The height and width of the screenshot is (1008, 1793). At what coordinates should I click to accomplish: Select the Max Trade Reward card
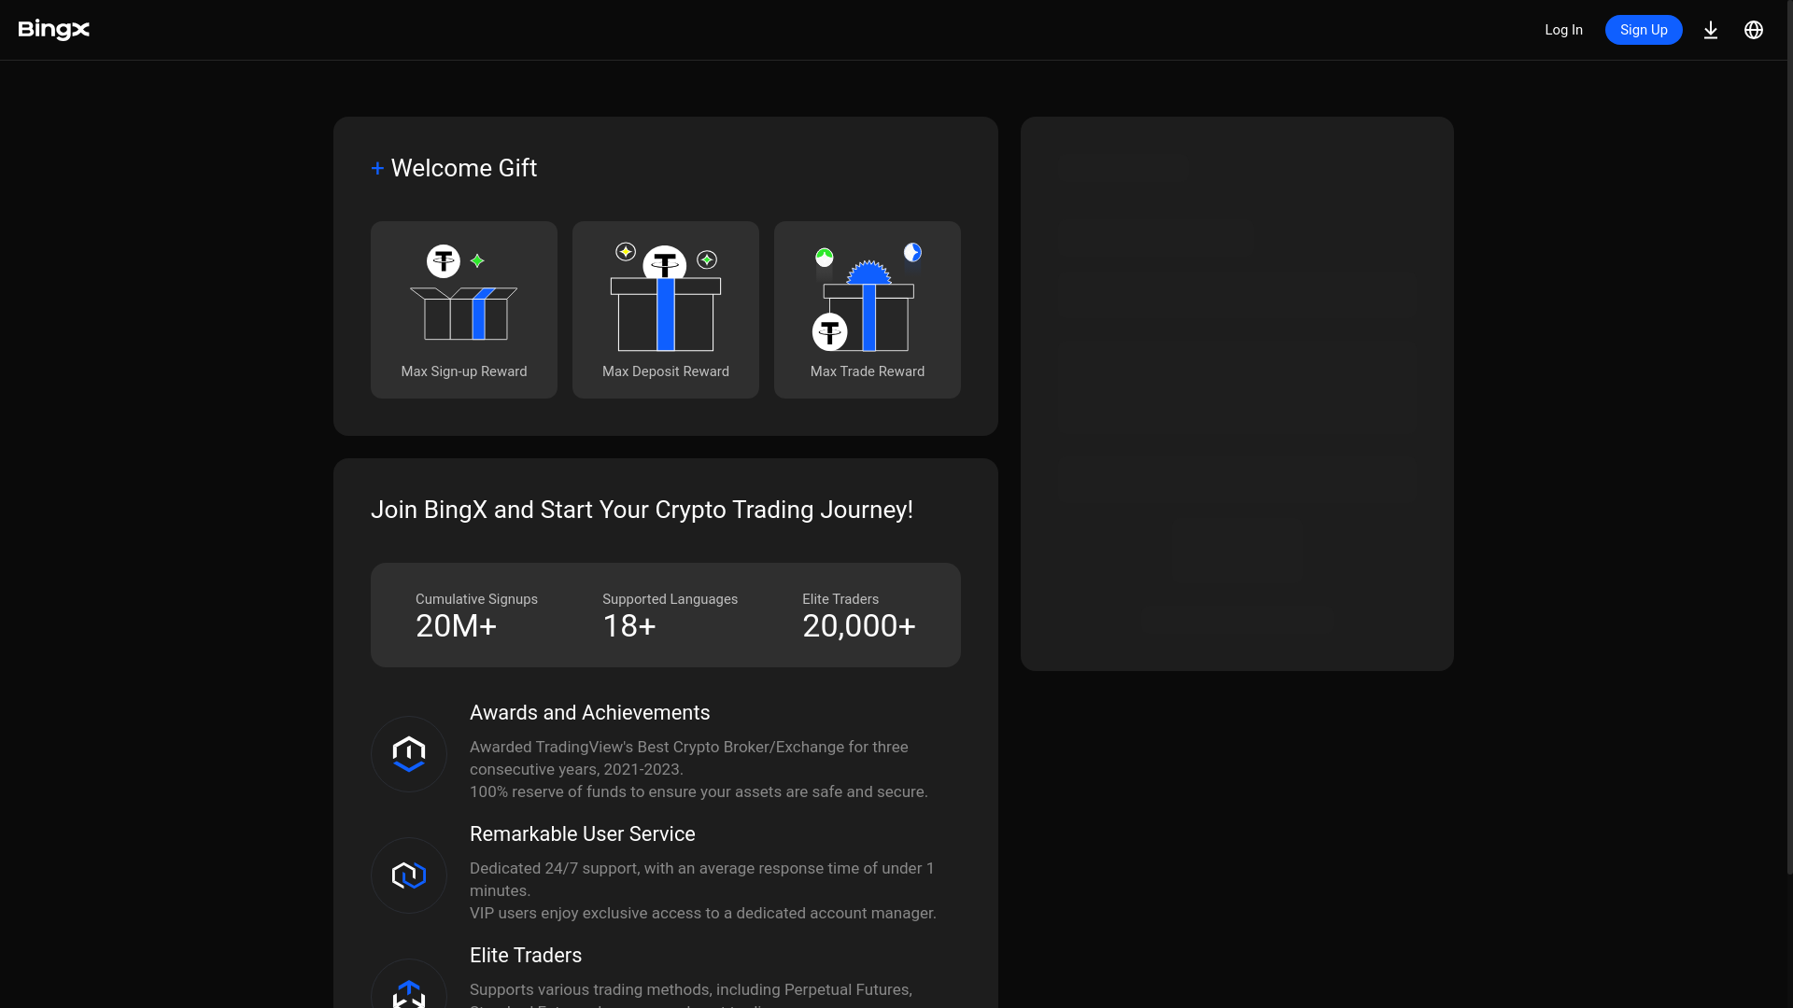[868, 310]
